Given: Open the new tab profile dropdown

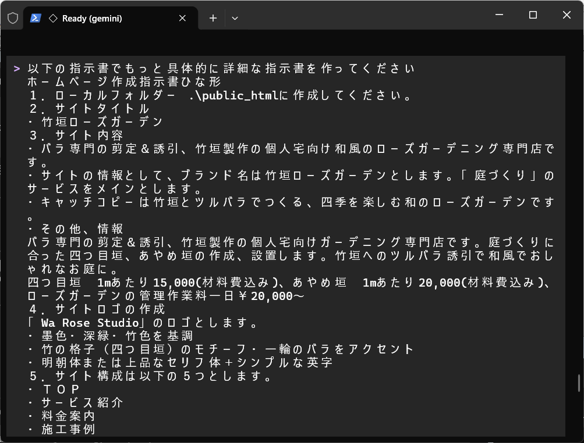Looking at the screenshot, I should (235, 18).
